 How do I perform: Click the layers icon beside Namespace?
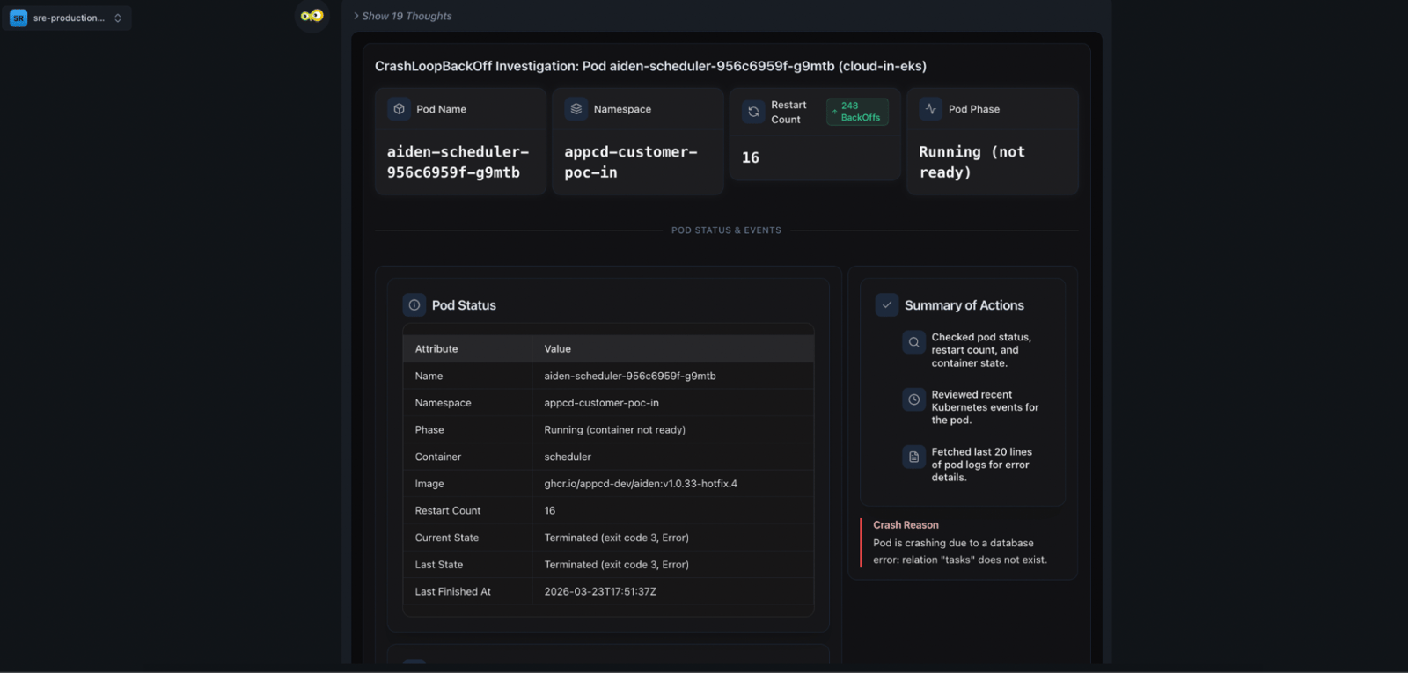pyautogui.click(x=576, y=109)
